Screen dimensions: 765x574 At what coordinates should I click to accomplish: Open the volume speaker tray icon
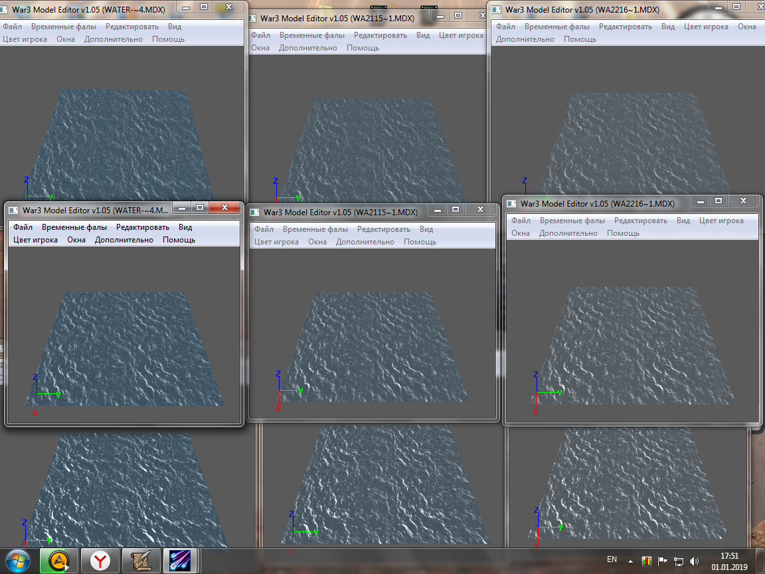pos(694,561)
